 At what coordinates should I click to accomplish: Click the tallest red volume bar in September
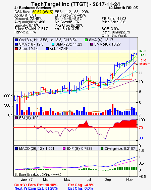(112, 109)
